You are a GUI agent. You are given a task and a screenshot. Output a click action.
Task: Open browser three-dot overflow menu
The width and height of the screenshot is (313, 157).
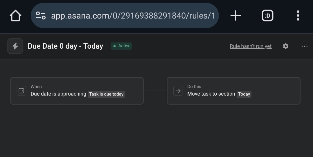pyautogui.click(x=298, y=16)
